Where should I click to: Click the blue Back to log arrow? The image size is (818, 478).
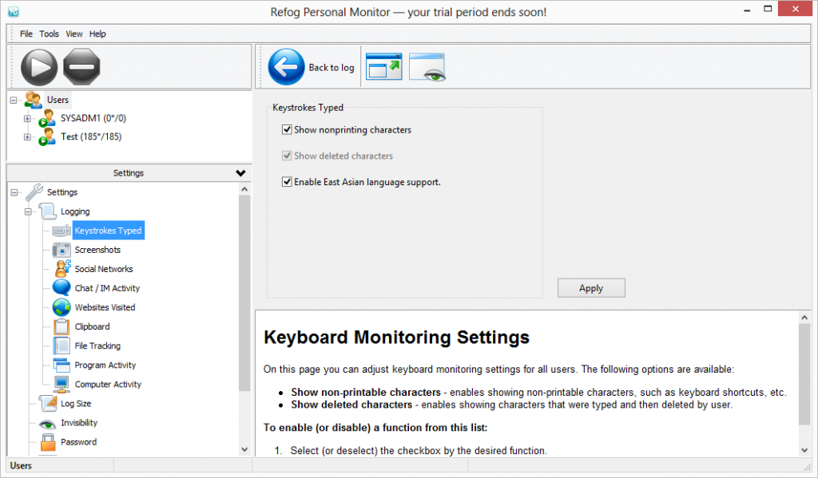pos(286,67)
